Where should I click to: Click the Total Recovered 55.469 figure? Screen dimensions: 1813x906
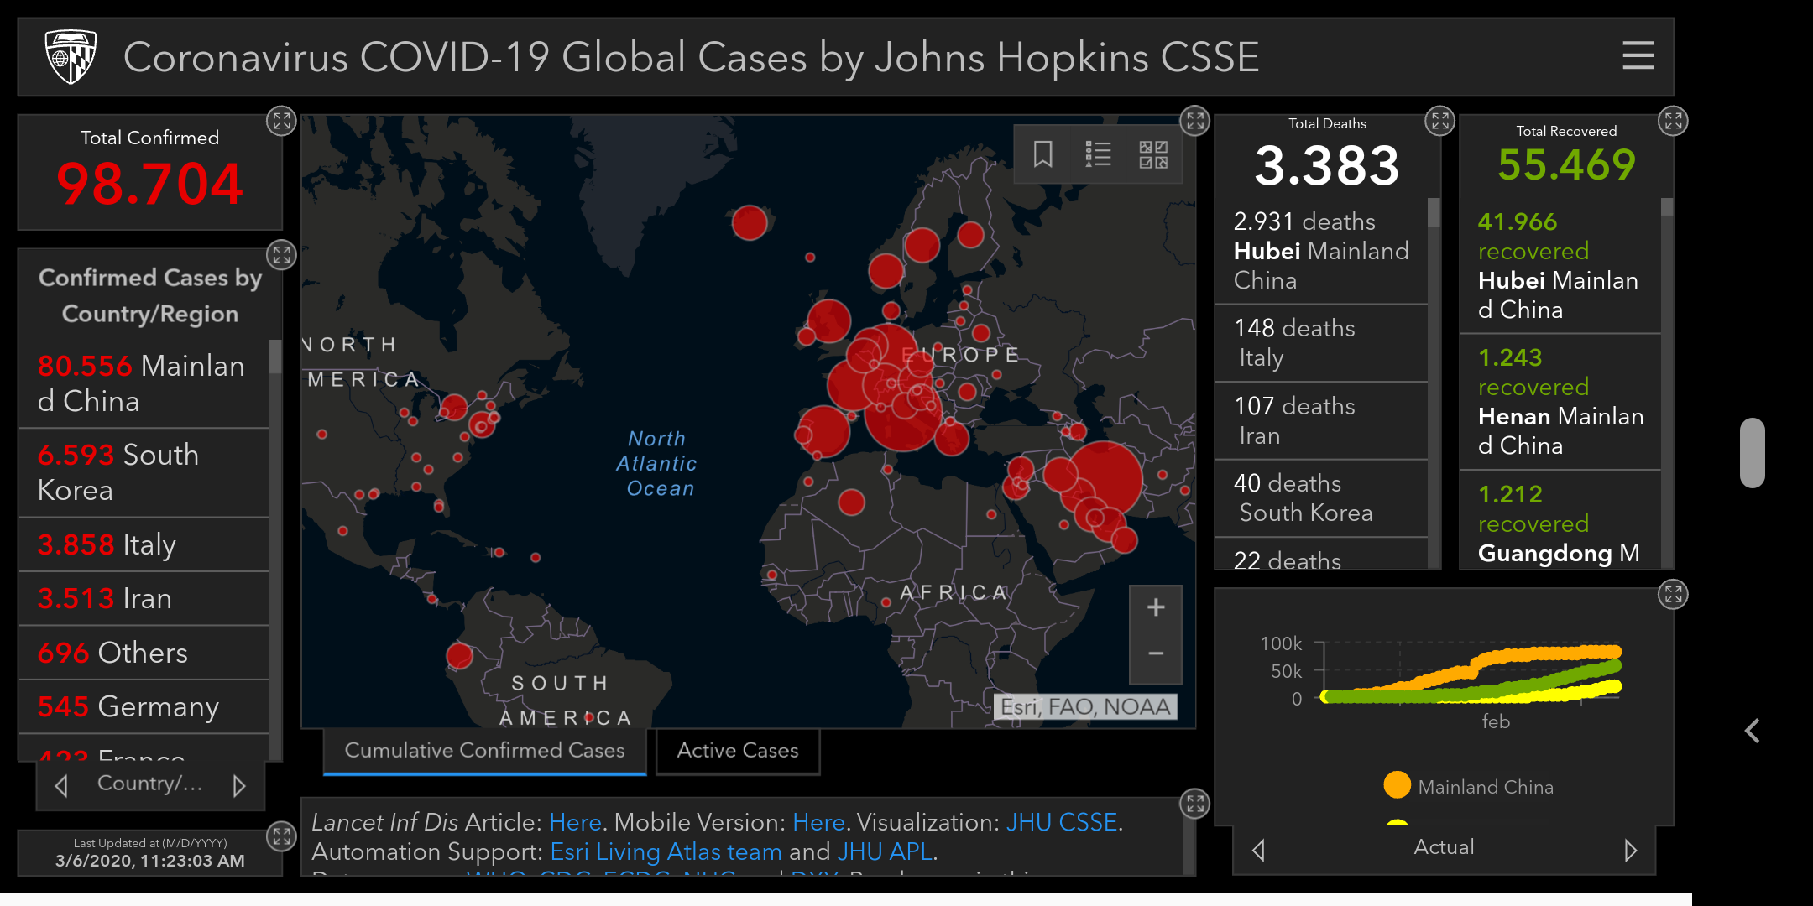pos(1566,164)
